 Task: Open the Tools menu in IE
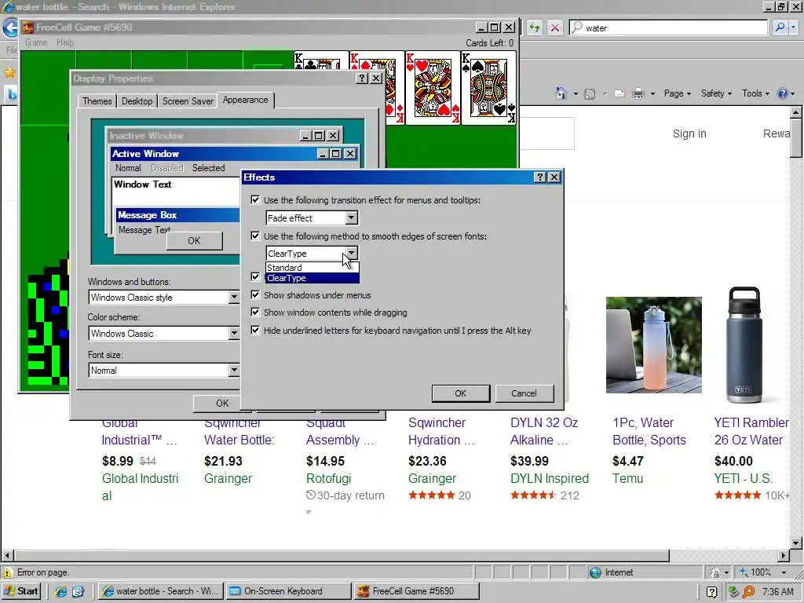pyautogui.click(x=755, y=93)
